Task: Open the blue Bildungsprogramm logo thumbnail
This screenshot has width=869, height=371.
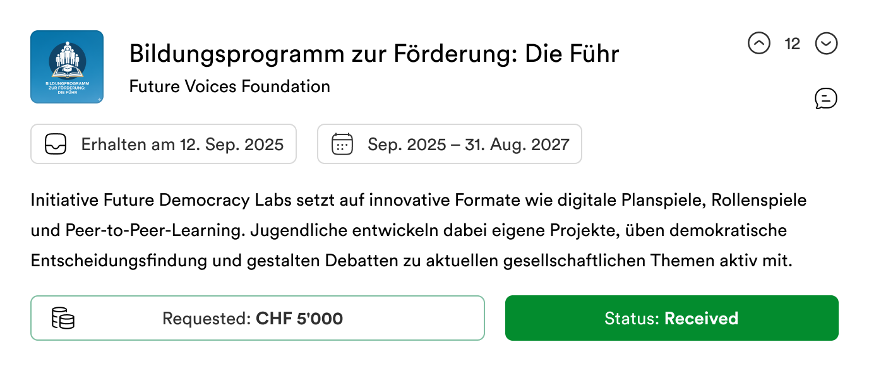Action: tap(67, 67)
